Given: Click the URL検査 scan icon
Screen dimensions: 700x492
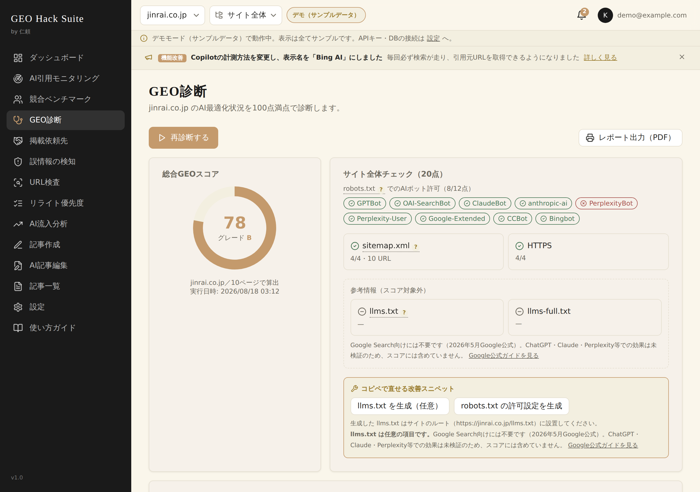Looking at the screenshot, I should [18, 182].
